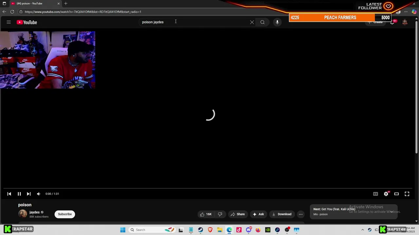Open TikTok from the taskbar
Viewport: 419px width, 235px height.
(239, 230)
